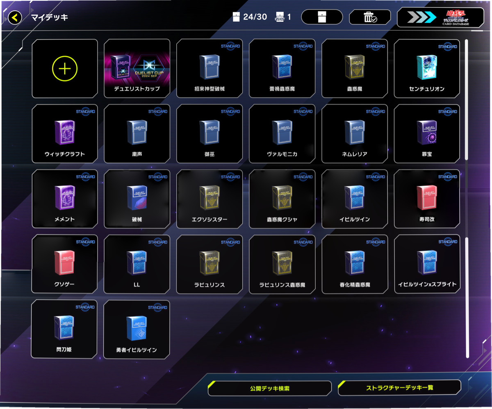This screenshot has width=492, height=409.
Task: Click the 24/30 deck count
Action: pyautogui.click(x=249, y=17)
